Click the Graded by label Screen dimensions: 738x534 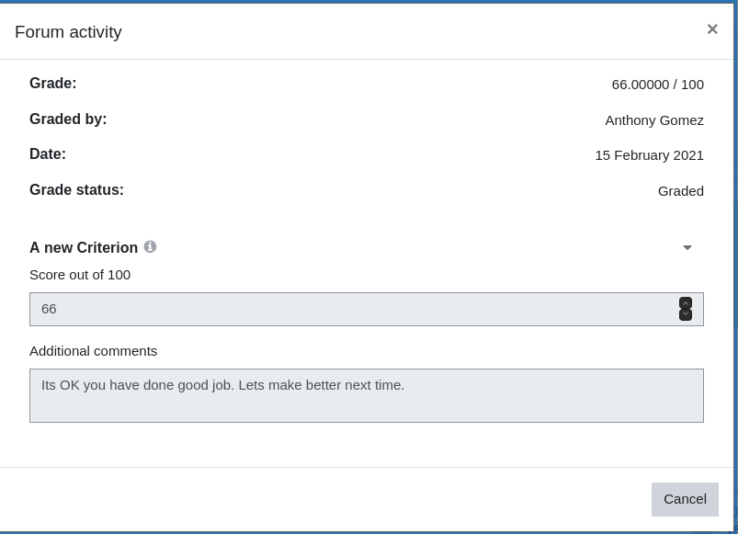[68, 119]
